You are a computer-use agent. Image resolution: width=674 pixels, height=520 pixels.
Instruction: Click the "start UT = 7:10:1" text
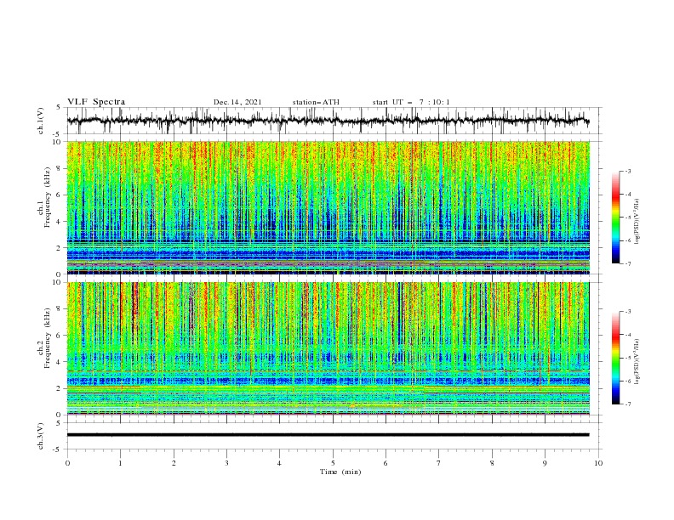410,102
